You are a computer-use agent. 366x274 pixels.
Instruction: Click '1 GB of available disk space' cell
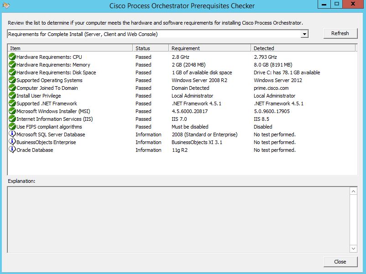pyautogui.click(x=202, y=72)
